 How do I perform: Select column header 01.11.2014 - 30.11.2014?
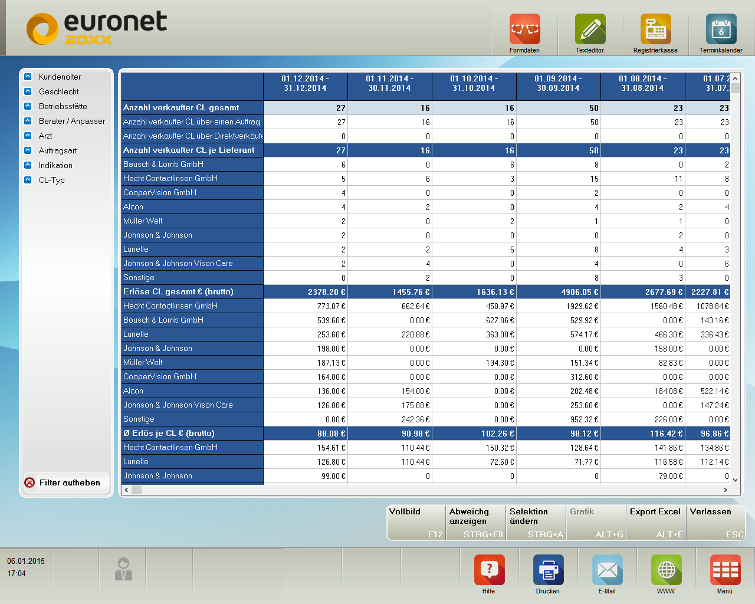[x=390, y=87]
